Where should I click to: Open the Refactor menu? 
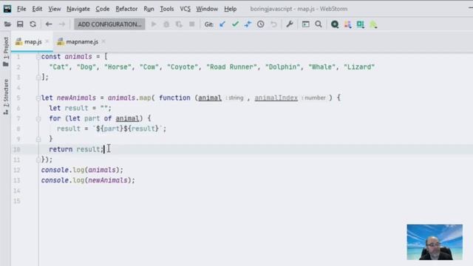126,9
